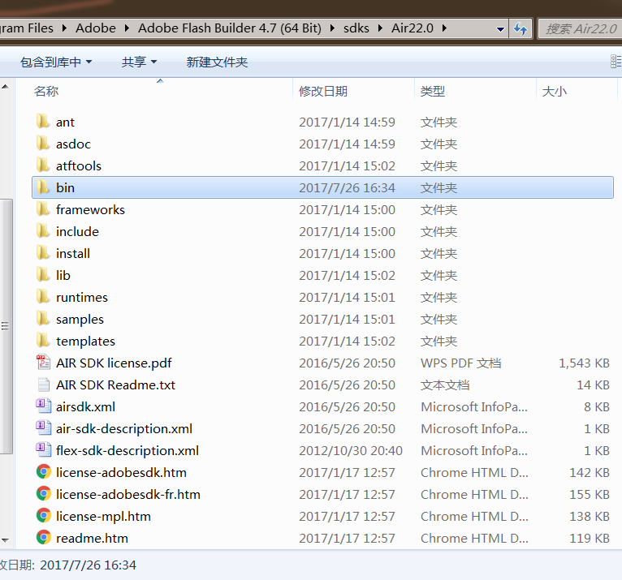Select the frameworks folder name

pyautogui.click(x=90, y=209)
